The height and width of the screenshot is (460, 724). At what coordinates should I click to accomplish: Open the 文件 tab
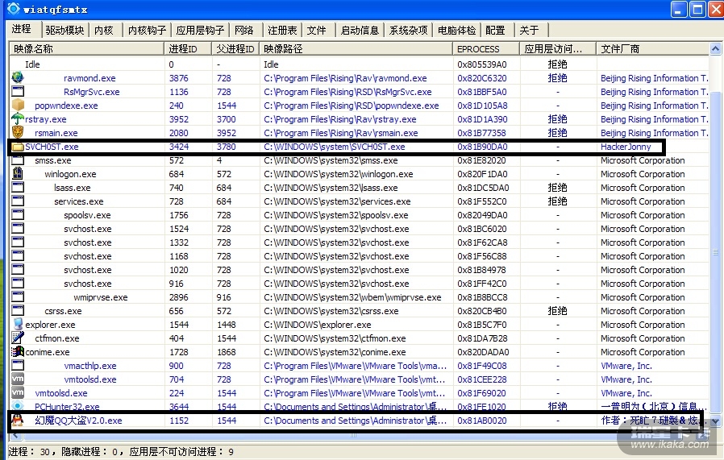click(x=317, y=31)
